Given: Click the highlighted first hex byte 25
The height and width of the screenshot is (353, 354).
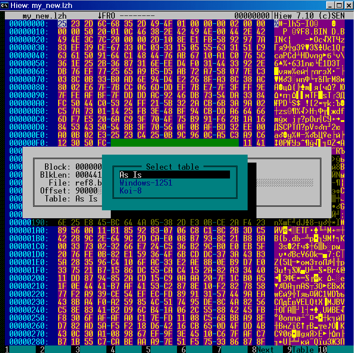Looking at the screenshot, I should (62, 23).
